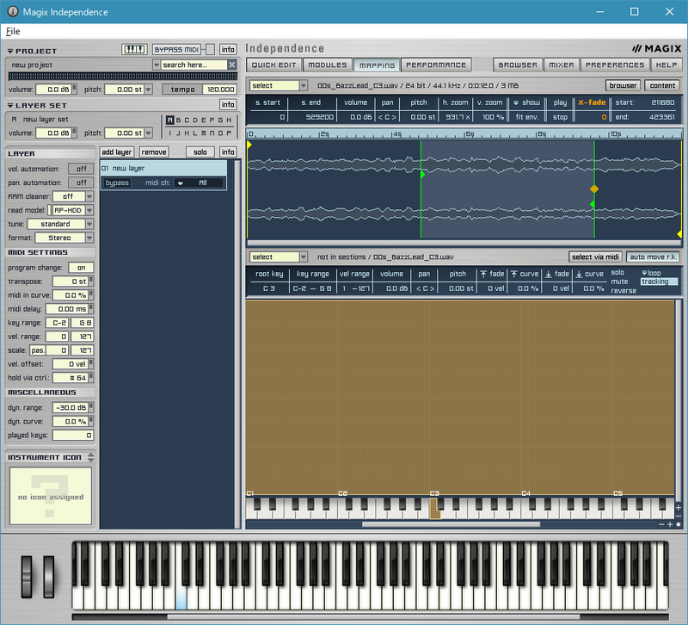
Task: Click the tempo 120.000 field
Action: pyautogui.click(x=220, y=90)
